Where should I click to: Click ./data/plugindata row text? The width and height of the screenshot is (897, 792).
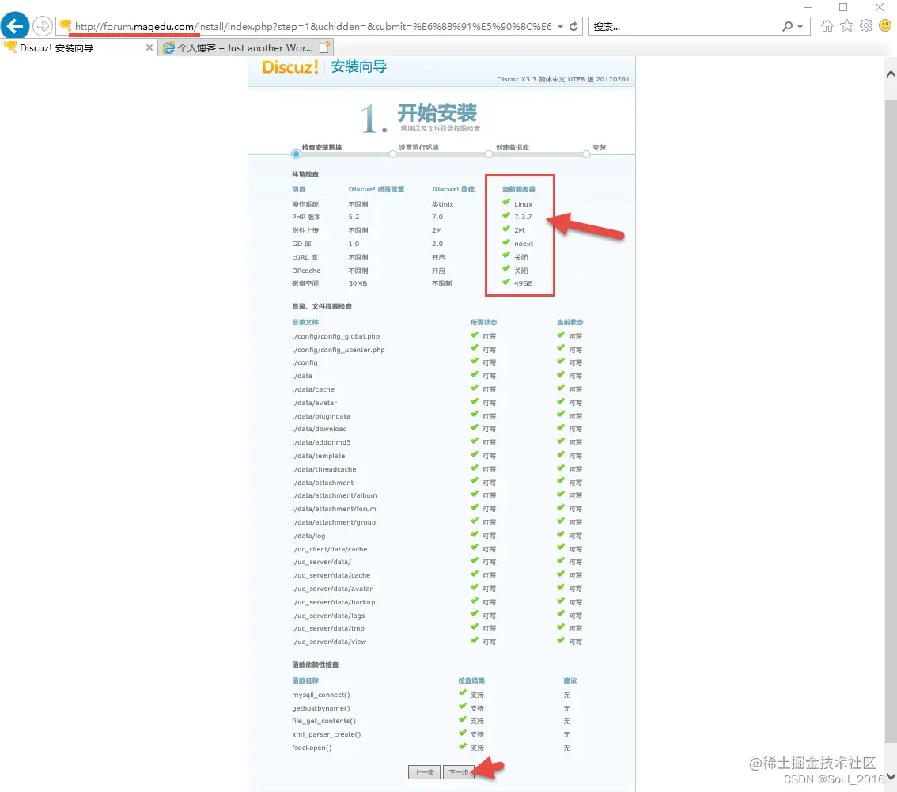[x=321, y=416]
